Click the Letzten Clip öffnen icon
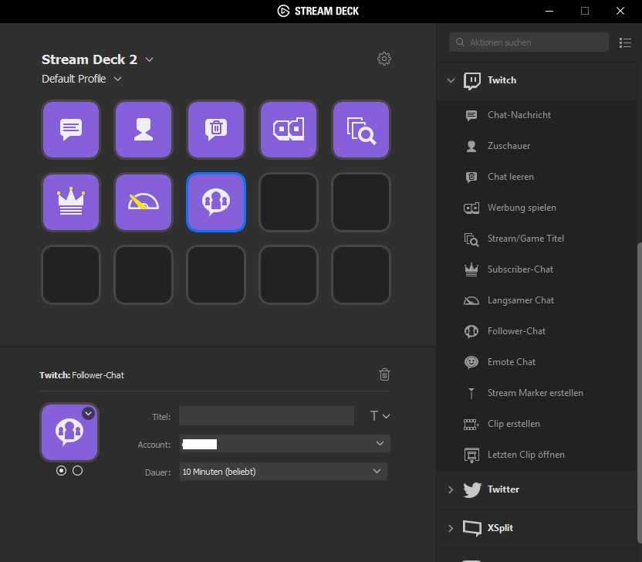Screen dimensions: 642x562 [471, 455]
